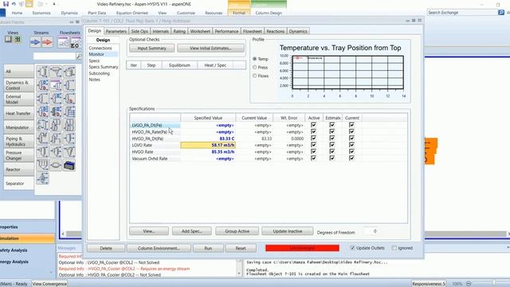Viewport: 510px width, 287px height.
Task: Toggle Estimate checkbox for HVGO Rate
Action: pyautogui.click(x=332, y=151)
